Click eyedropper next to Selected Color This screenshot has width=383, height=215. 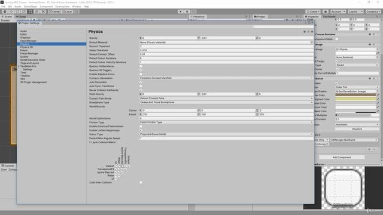pos(378,107)
